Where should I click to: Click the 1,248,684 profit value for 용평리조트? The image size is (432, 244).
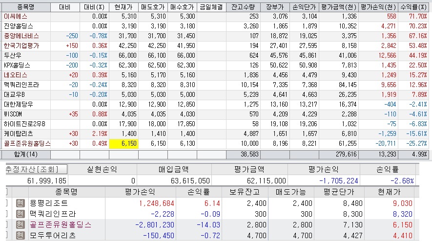click(x=157, y=203)
